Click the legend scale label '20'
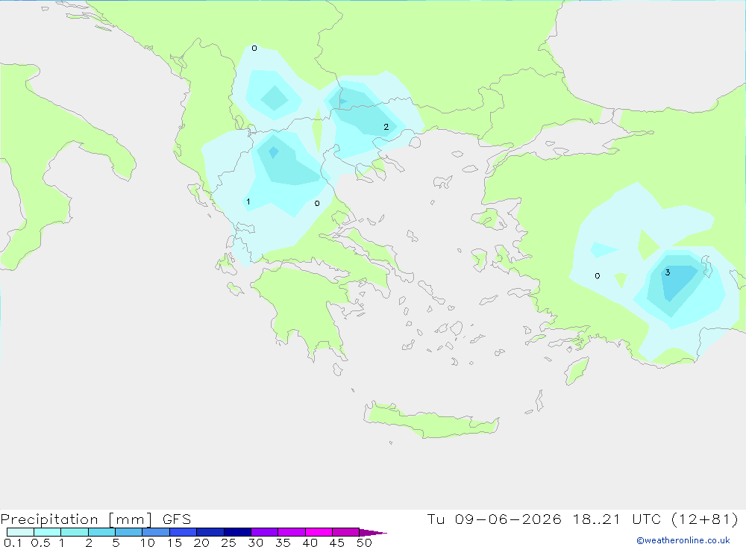This screenshot has width=746, height=547. click(x=201, y=543)
